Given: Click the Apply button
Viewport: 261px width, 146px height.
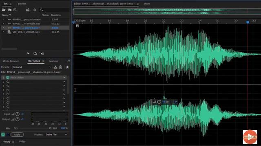Looking at the screenshot, I should tap(17, 135).
